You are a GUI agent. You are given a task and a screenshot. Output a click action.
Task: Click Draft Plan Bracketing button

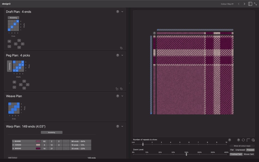click(x=13, y=18)
